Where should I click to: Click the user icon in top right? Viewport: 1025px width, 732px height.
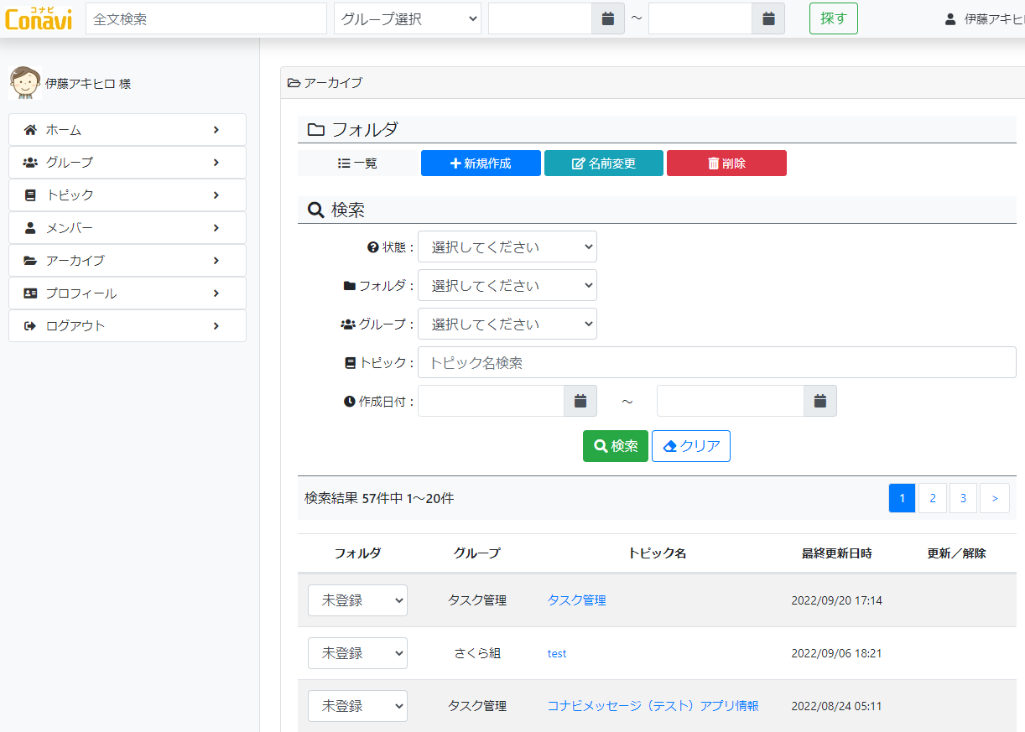point(950,18)
